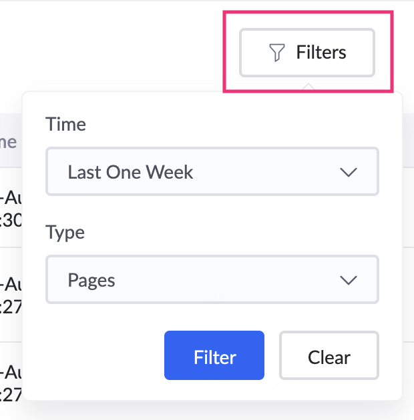Screen dimensions: 414x420
Task: Open the Last One Week dropdown
Action: tap(212, 171)
